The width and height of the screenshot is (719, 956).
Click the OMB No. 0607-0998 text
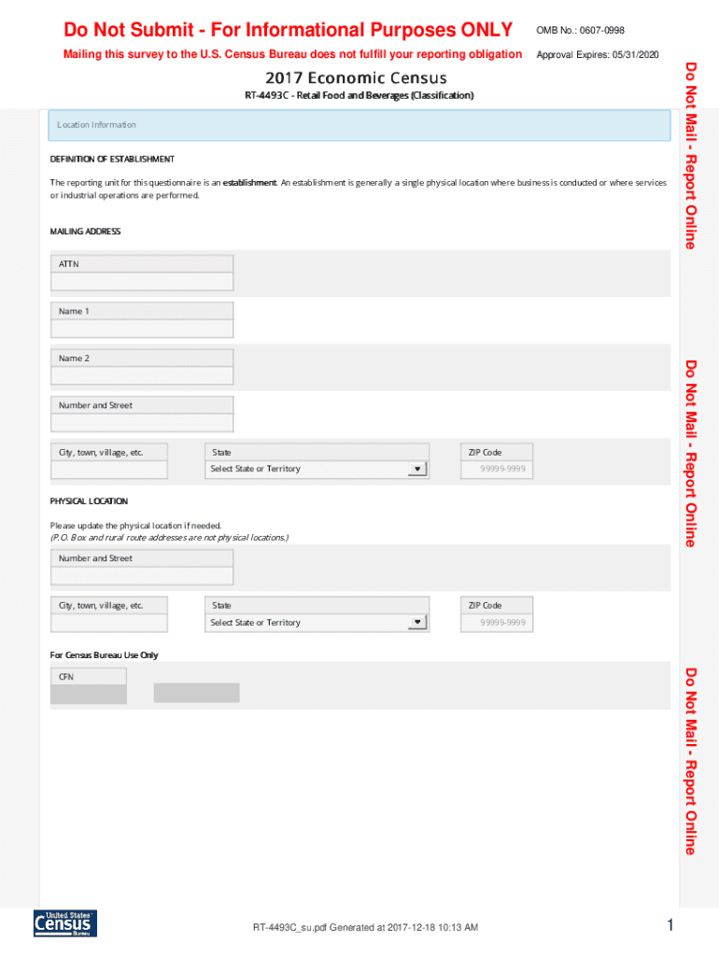tap(580, 31)
